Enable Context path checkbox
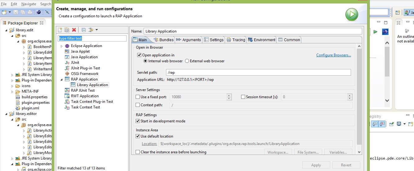This screenshot has height=171, width=414. click(x=138, y=105)
